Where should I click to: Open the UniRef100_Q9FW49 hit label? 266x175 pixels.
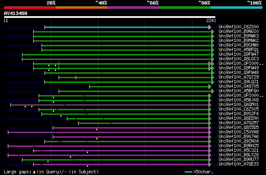[239, 68]
